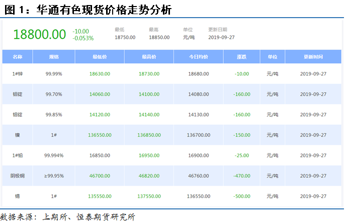Click the change value -25.00
Screen dimensions: 349x224
[x=242, y=156]
